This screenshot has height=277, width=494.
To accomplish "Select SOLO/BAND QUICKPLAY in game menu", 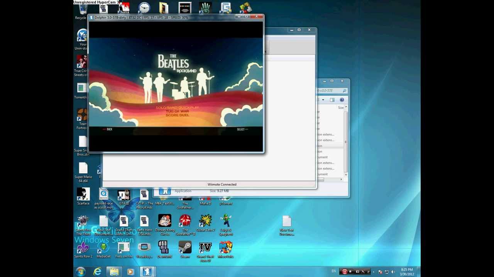I will click(177, 107).
